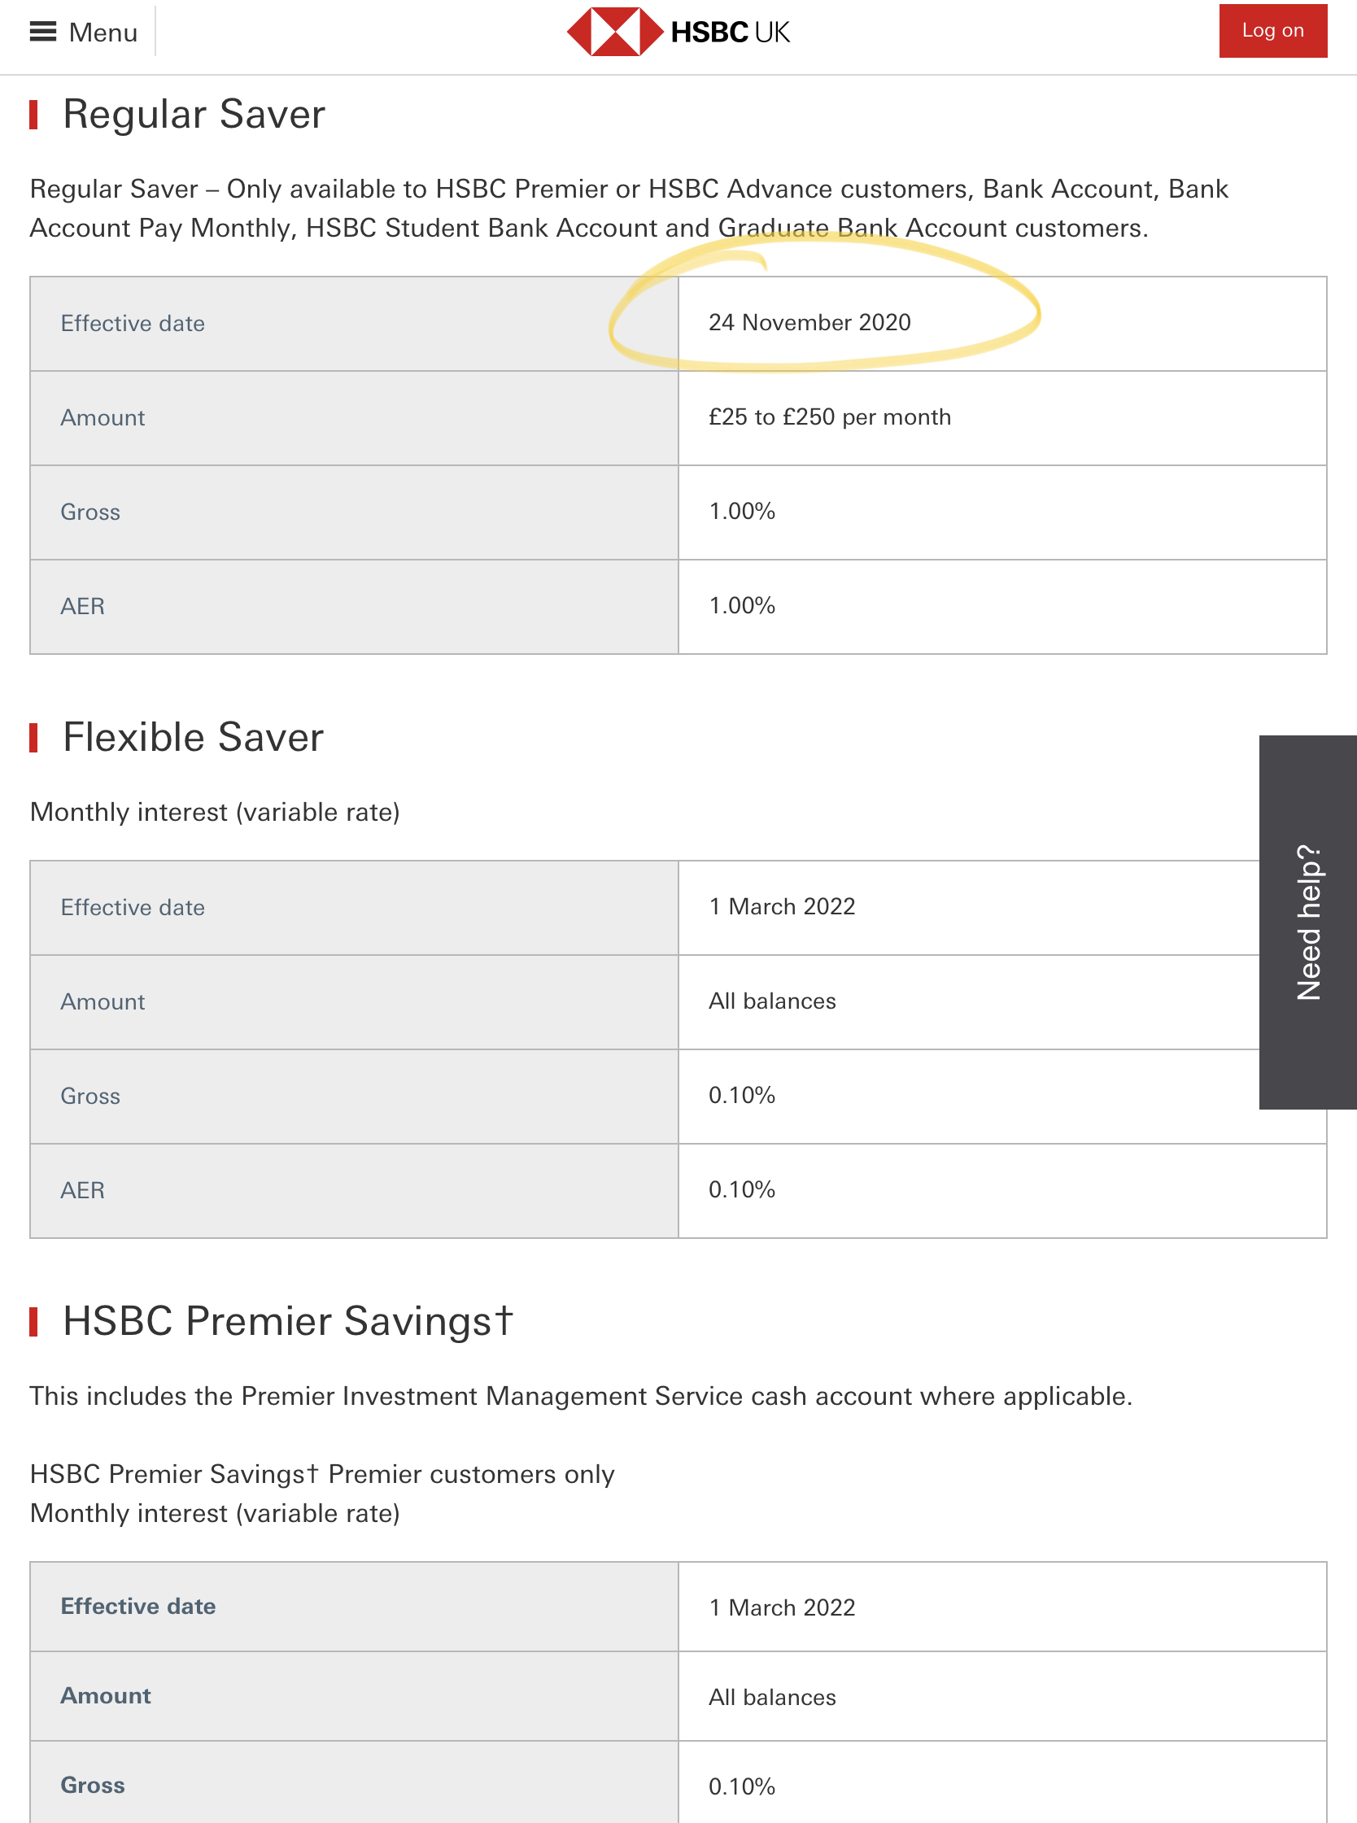Click Flexible Saver All balances cell
The height and width of the screenshot is (1823, 1357).
[969, 1002]
